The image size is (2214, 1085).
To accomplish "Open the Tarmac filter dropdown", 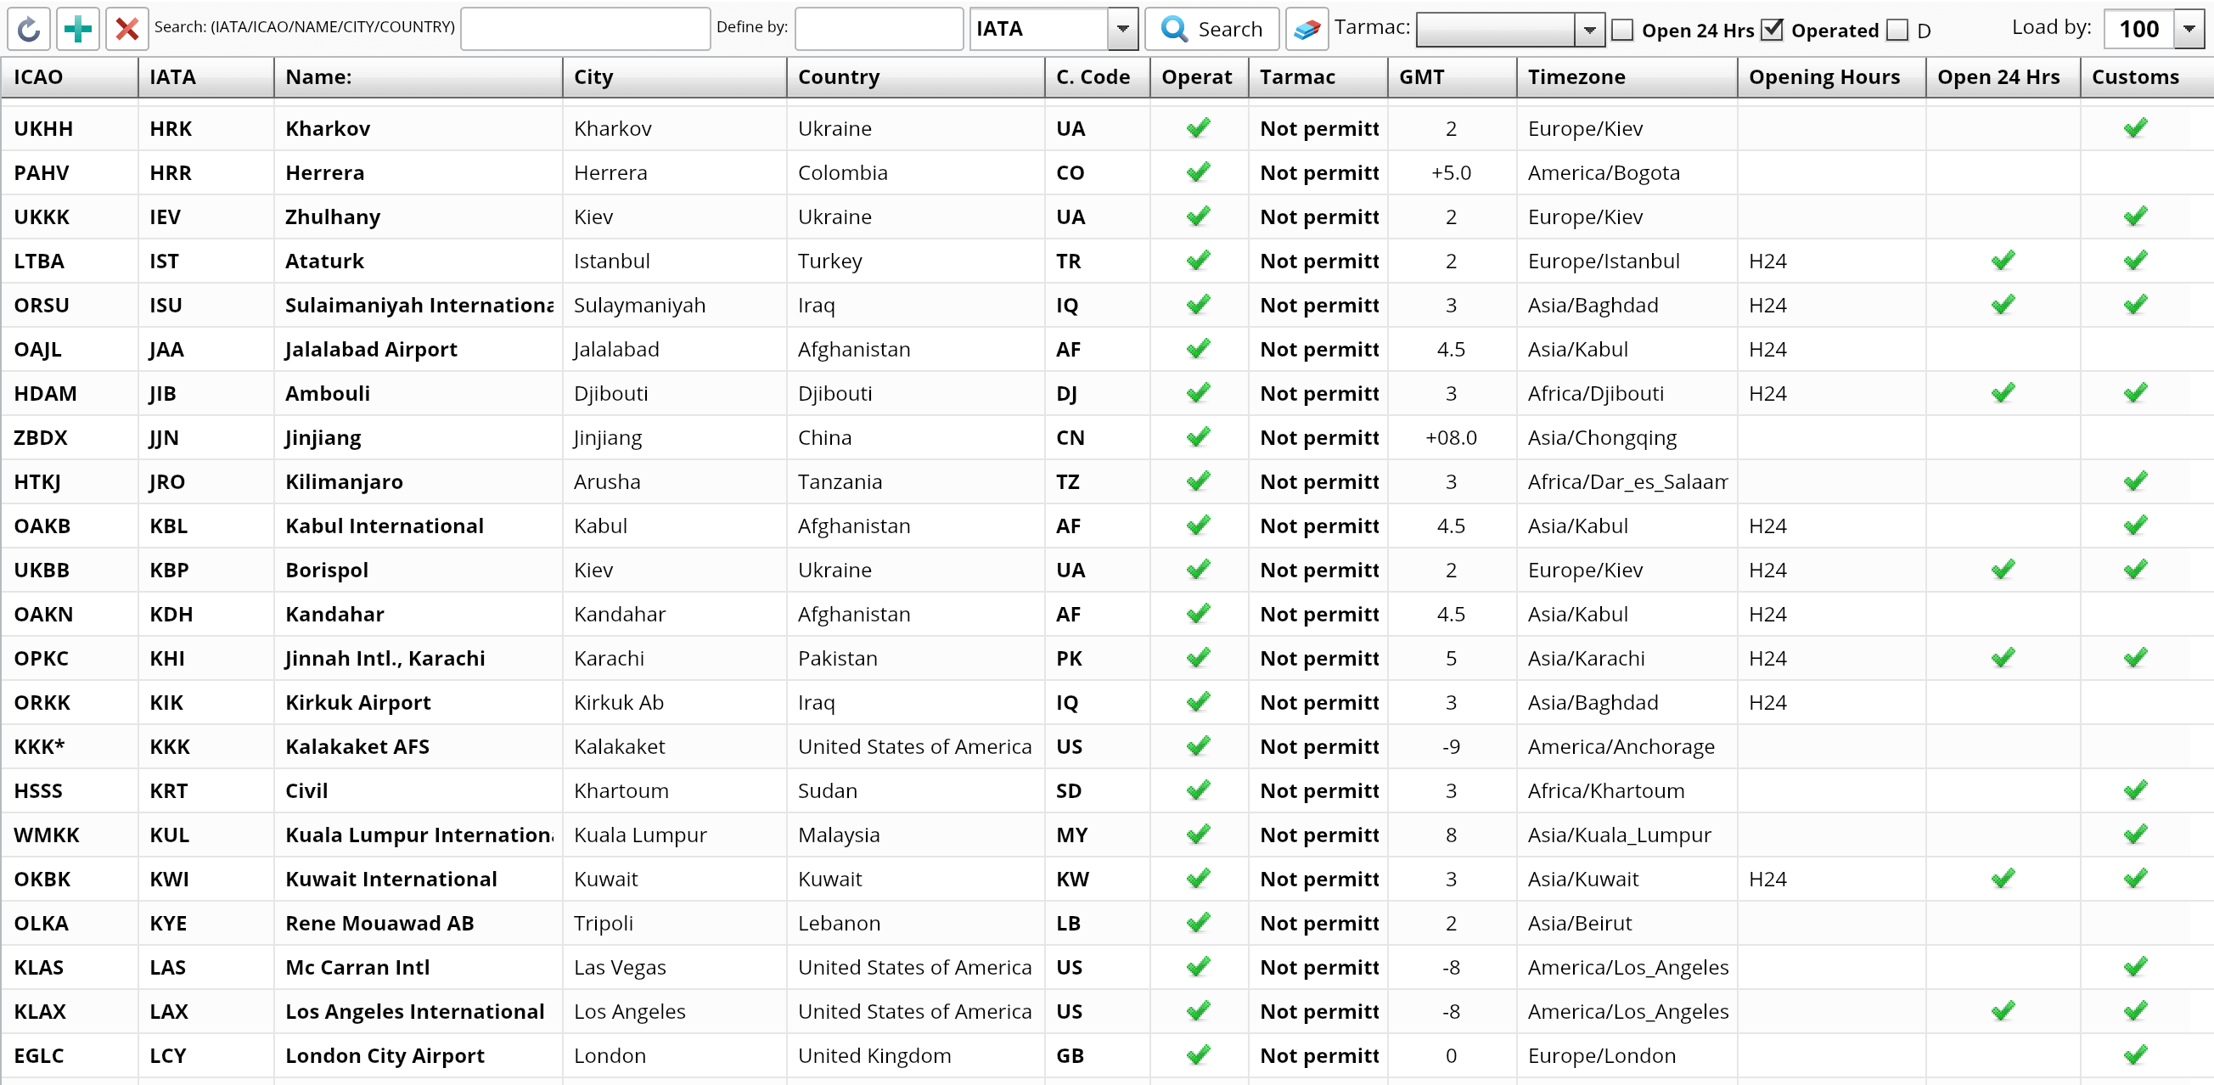I will (x=1589, y=29).
